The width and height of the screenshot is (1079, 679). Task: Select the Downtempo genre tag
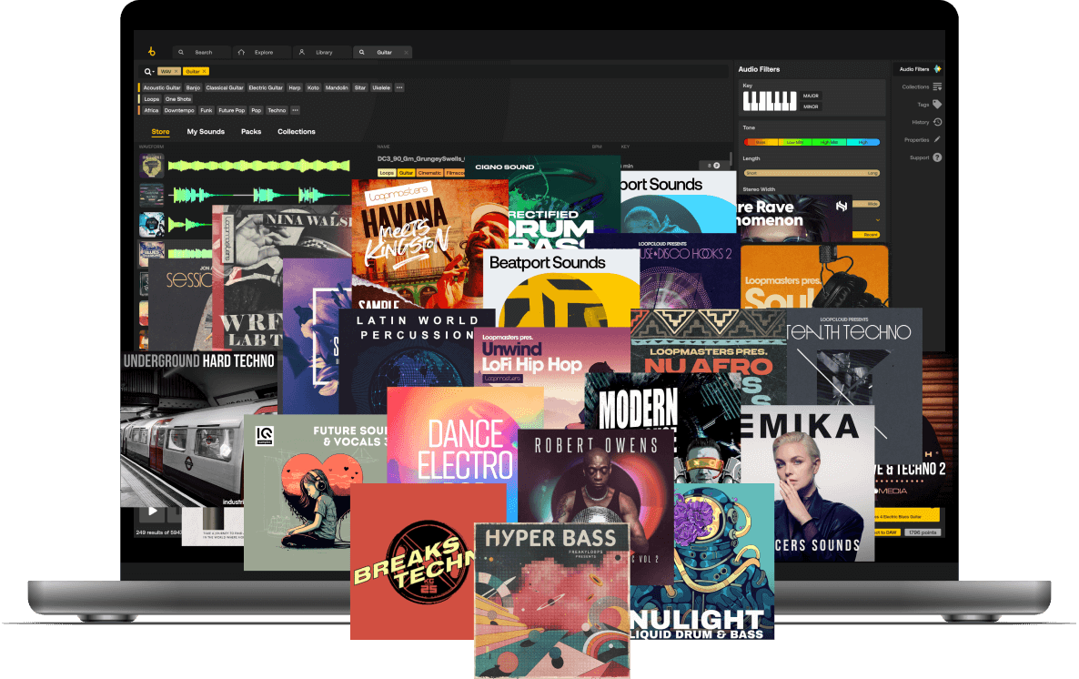pos(179,110)
